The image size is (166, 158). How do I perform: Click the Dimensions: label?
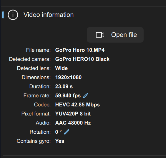click(x=36, y=77)
